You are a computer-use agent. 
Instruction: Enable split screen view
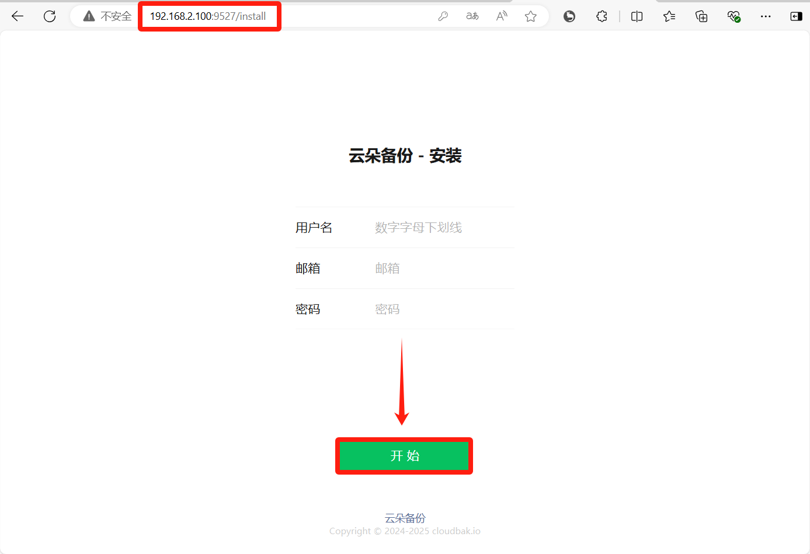(637, 16)
